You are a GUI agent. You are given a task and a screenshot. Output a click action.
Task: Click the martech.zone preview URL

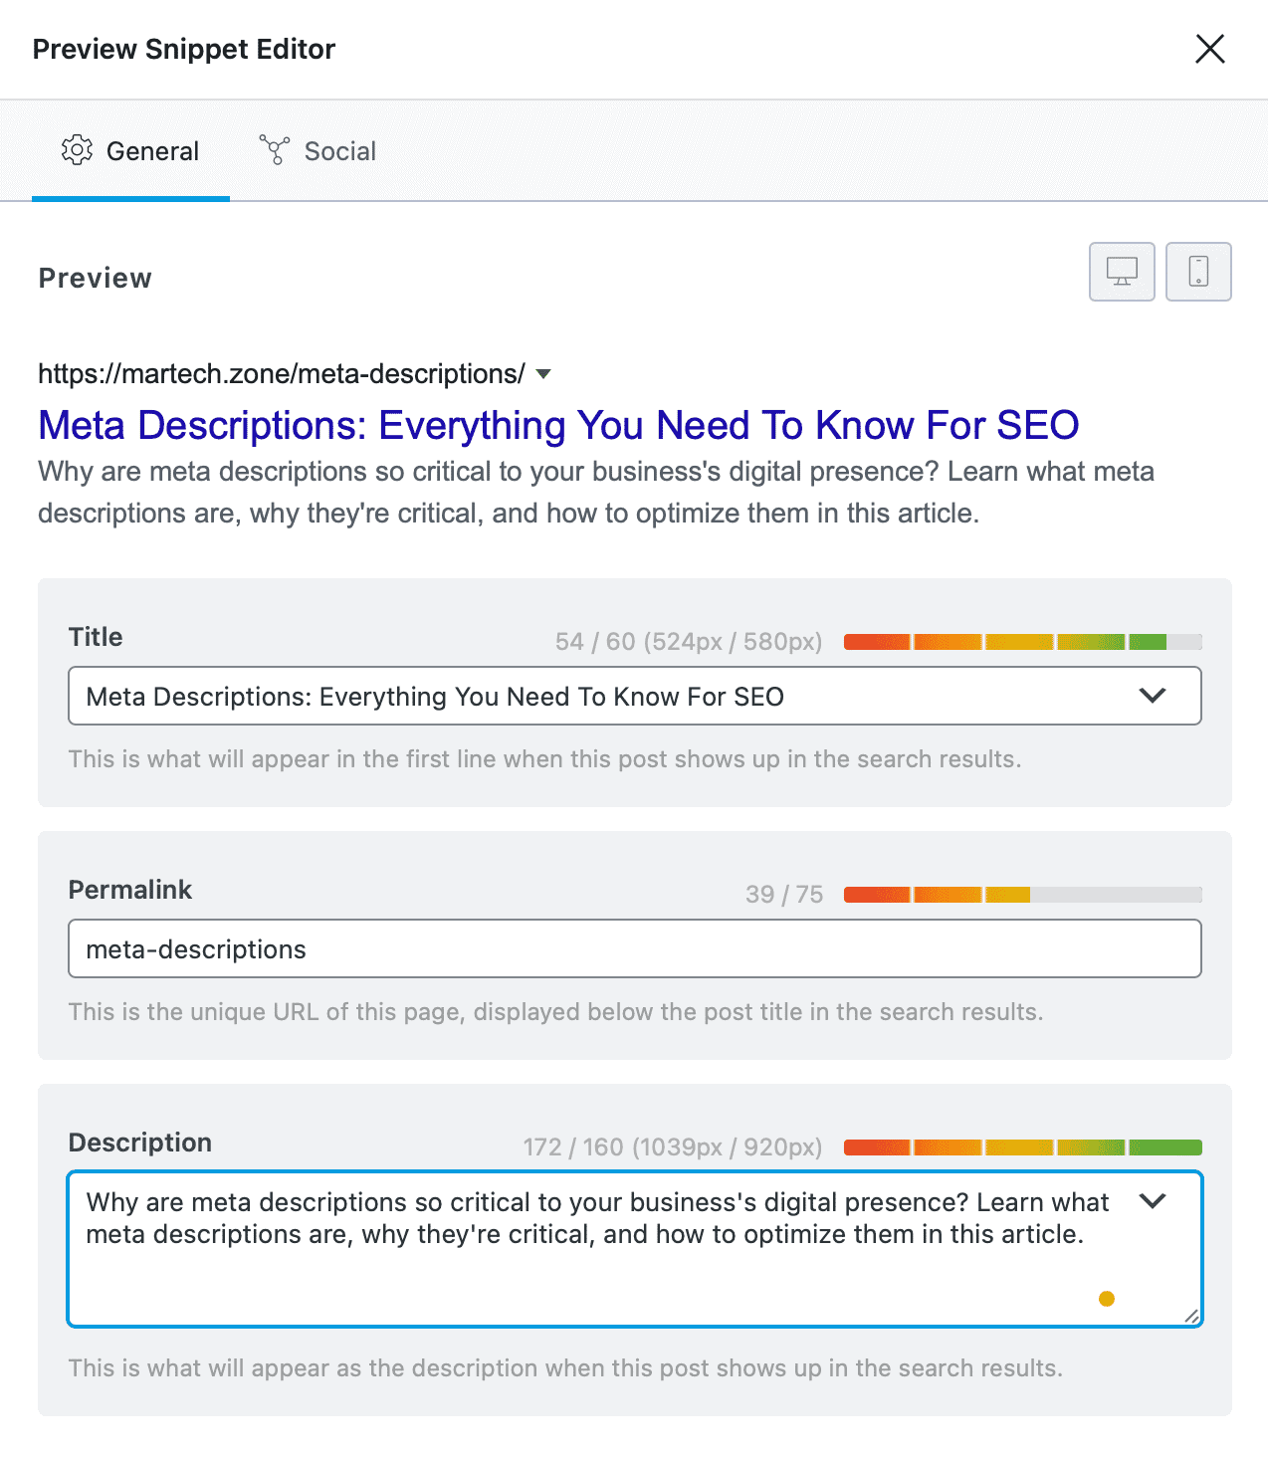coord(281,374)
